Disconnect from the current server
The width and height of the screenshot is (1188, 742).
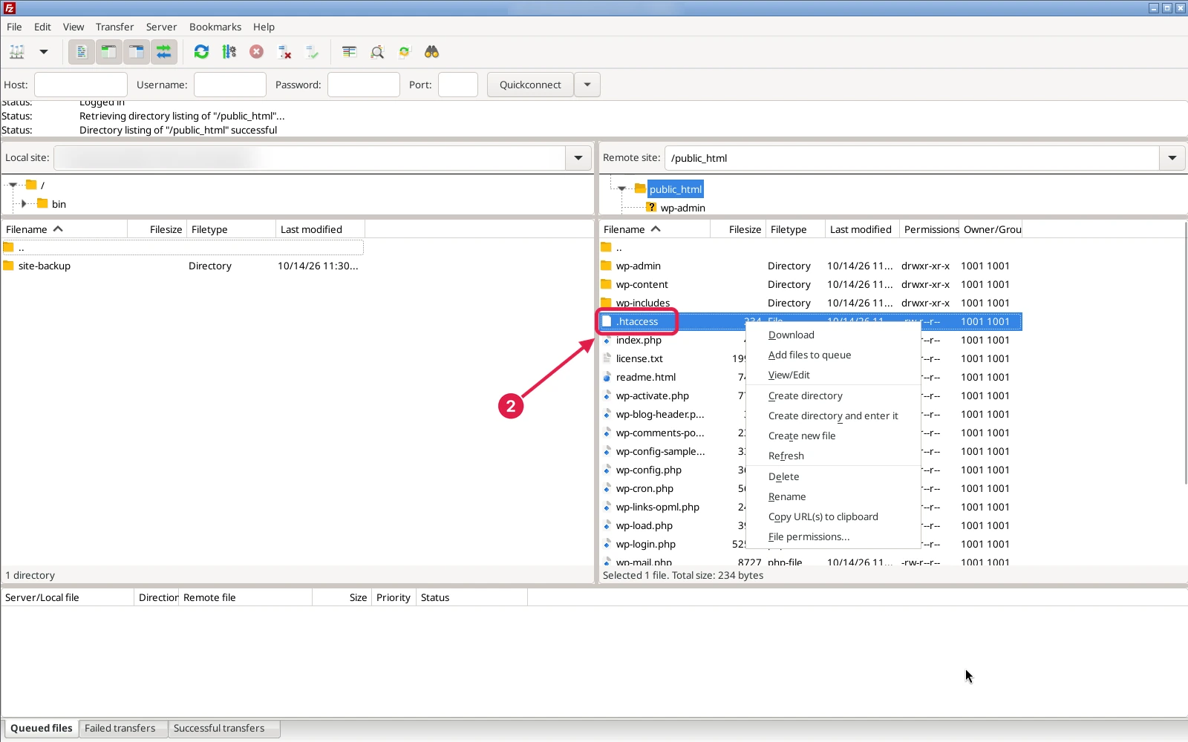pos(284,52)
